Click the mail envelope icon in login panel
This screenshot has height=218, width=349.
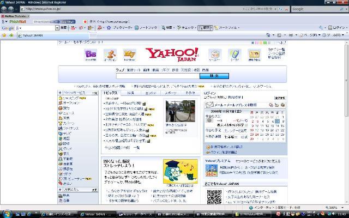coord(209,105)
